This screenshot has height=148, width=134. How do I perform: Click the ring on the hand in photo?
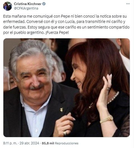coord(65,133)
